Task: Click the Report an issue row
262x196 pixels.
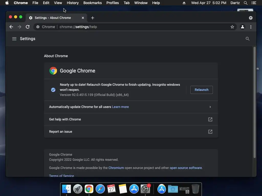Action: click(131, 132)
